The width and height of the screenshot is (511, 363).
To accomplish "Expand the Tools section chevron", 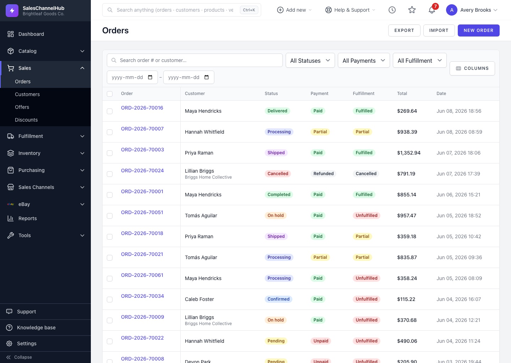I will 82,235.
